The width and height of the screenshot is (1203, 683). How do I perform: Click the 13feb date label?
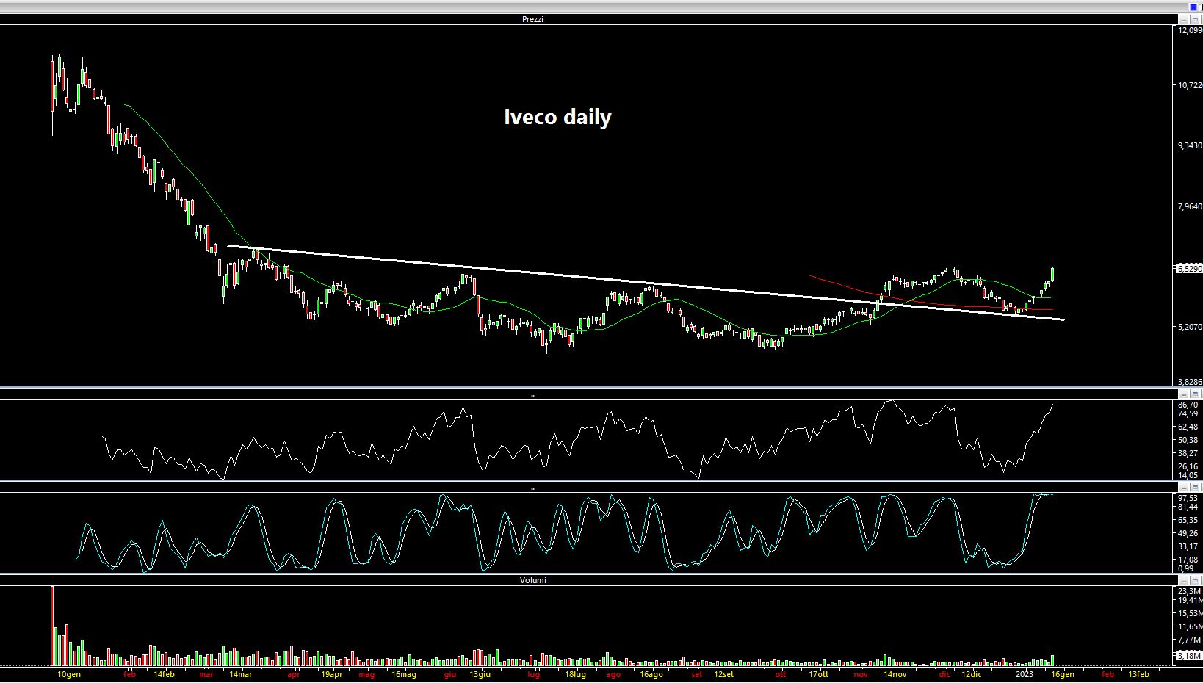[1138, 674]
